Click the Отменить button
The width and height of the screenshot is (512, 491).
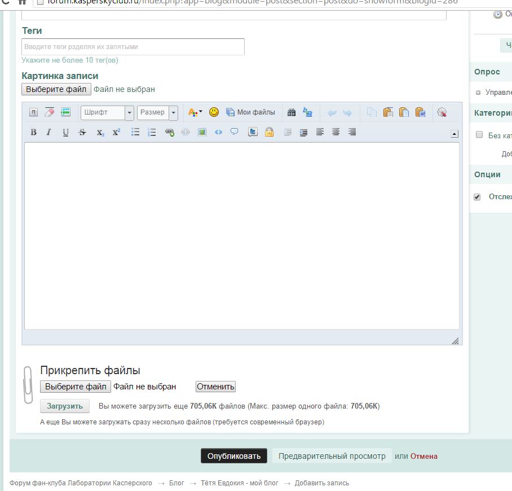[x=215, y=387]
